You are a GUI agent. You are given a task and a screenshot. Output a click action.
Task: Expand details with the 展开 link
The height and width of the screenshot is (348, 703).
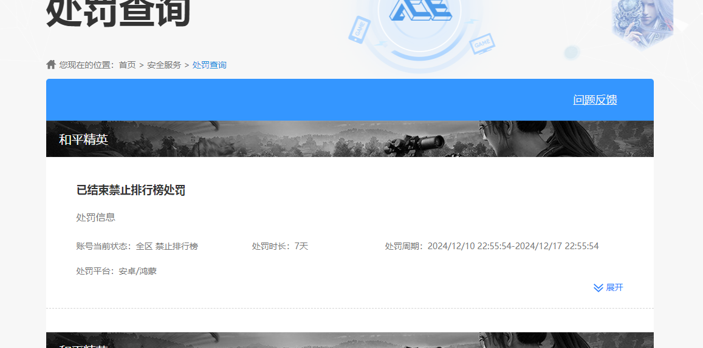tap(608, 287)
